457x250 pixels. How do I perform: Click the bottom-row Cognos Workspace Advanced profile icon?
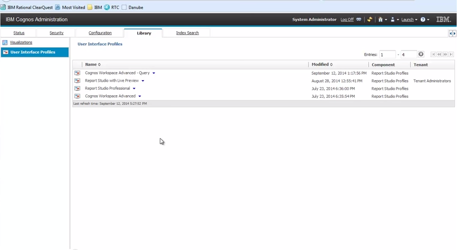[x=77, y=96]
